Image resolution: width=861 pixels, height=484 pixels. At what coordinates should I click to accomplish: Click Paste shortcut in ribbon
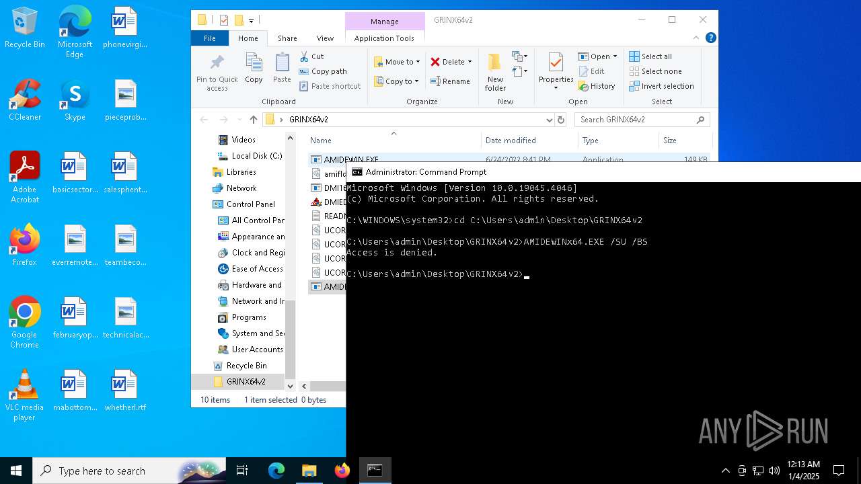point(330,86)
